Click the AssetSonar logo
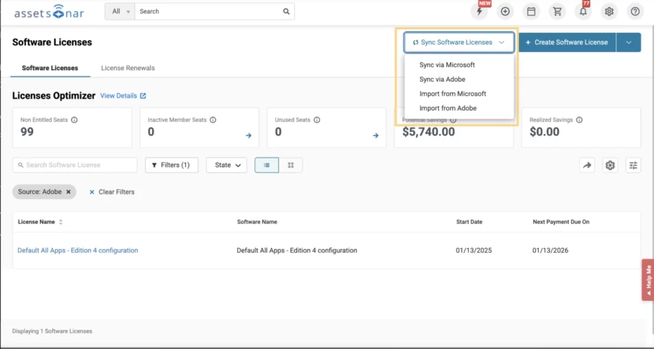Image resolution: width=654 pixels, height=349 pixels. click(x=49, y=11)
